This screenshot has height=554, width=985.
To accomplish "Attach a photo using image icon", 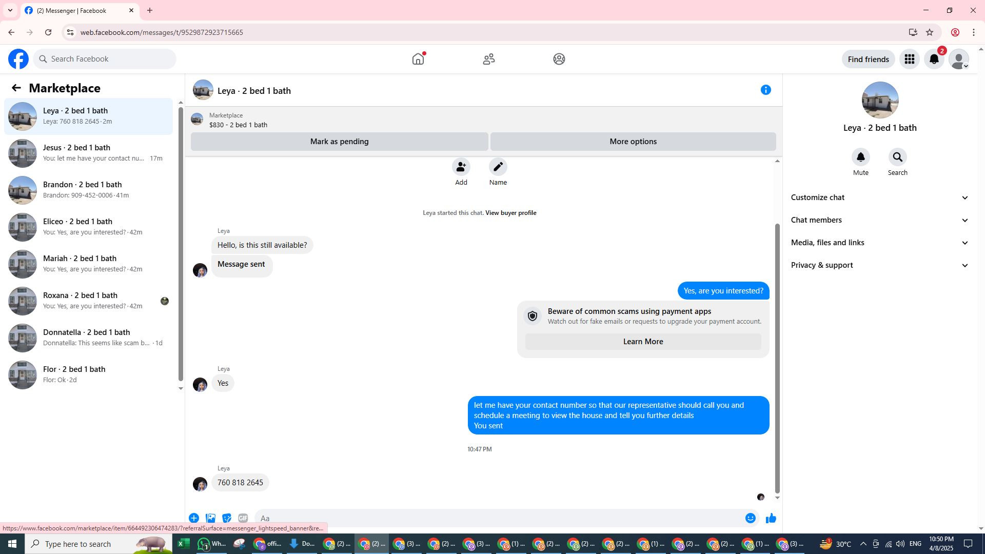I will (210, 518).
